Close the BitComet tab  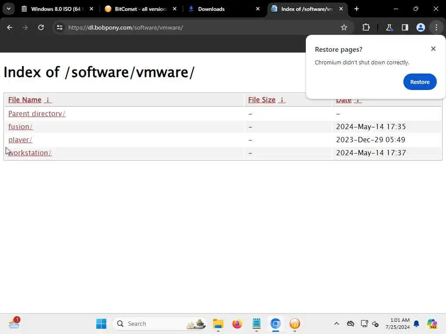[175, 9]
